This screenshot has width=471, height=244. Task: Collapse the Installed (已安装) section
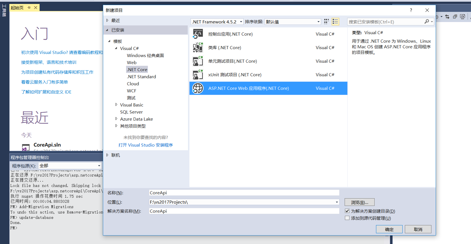107,30
